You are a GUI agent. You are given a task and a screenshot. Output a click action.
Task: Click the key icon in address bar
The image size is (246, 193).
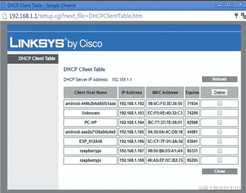(236, 15)
